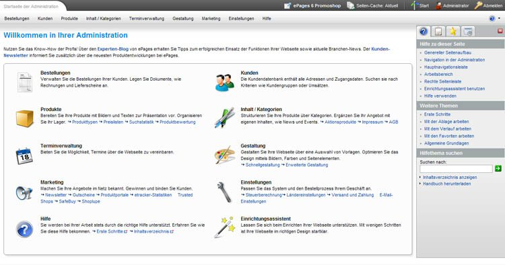
Task: Click Handbuch herunterladen link
Action: tap(446, 184)
